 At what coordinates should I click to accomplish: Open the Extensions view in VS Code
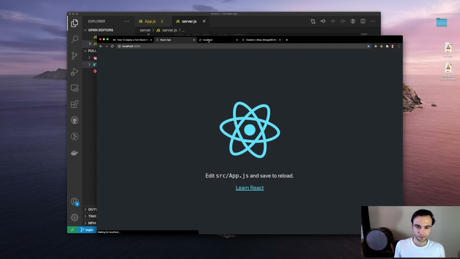[x=74, y=104]
